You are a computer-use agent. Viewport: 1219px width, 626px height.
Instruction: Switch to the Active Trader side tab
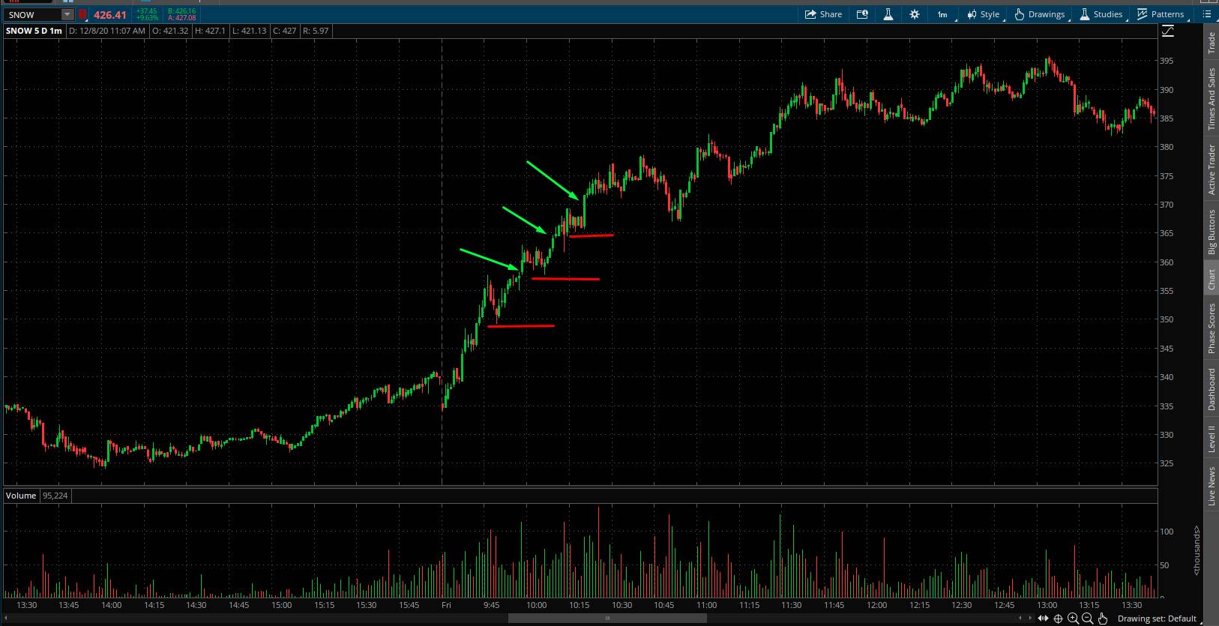(x=1211, y=170)
